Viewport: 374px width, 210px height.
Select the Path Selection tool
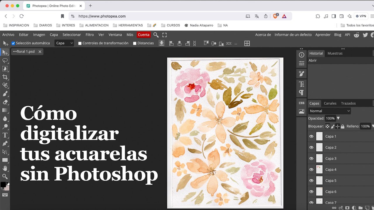tap(5, 152)
